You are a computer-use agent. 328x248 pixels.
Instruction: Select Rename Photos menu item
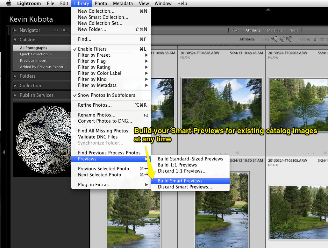tap(111, 115)
